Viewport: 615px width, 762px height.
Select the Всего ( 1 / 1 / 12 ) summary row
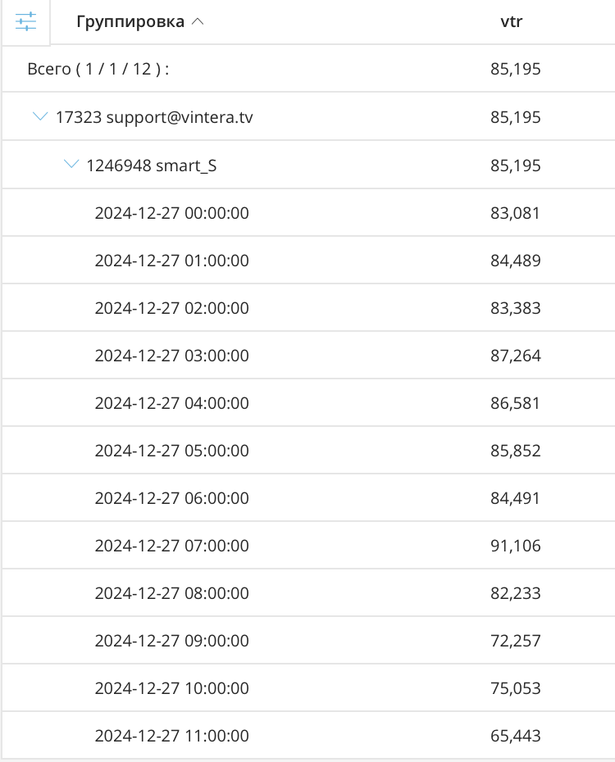pyautogui.click(x=98, y=70)
